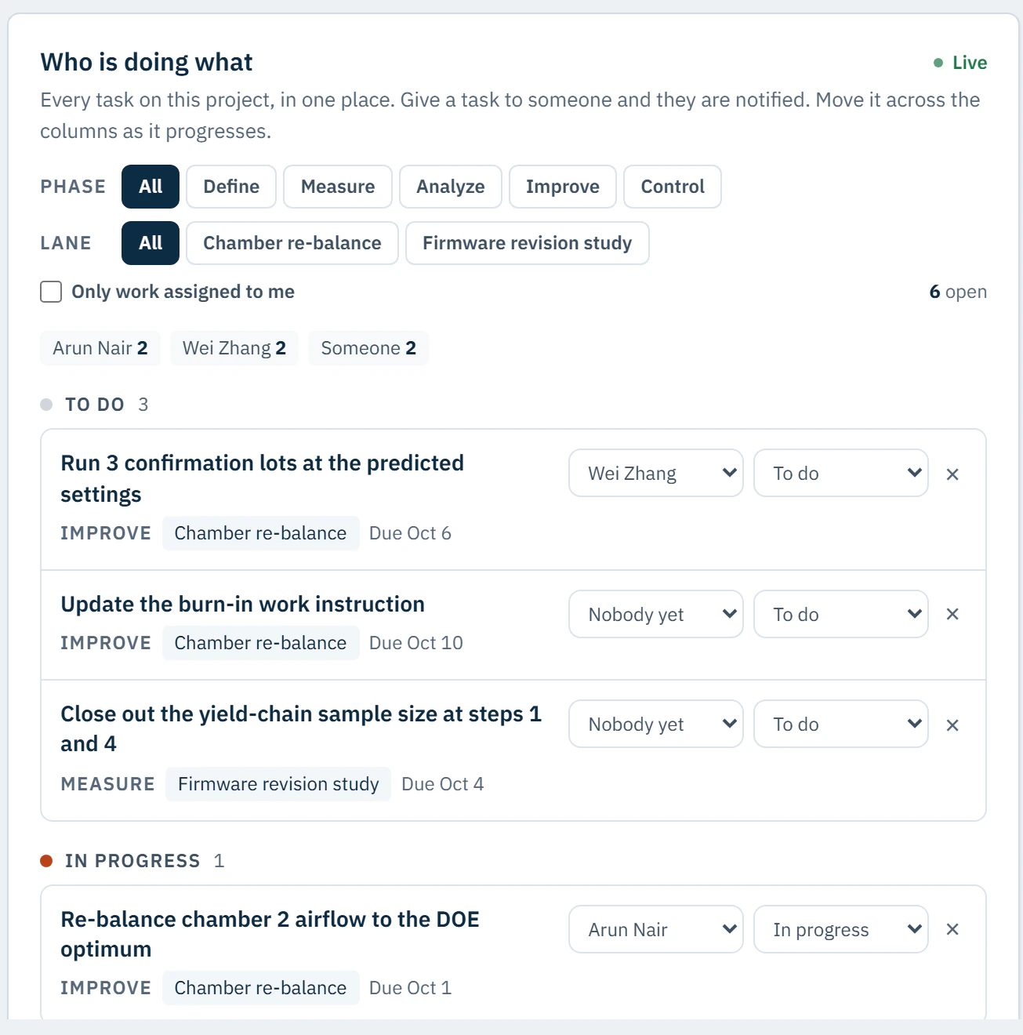1023x1035 pixels.
Task: Change status of burn-in work instruction task
Action: click(841, 614)
